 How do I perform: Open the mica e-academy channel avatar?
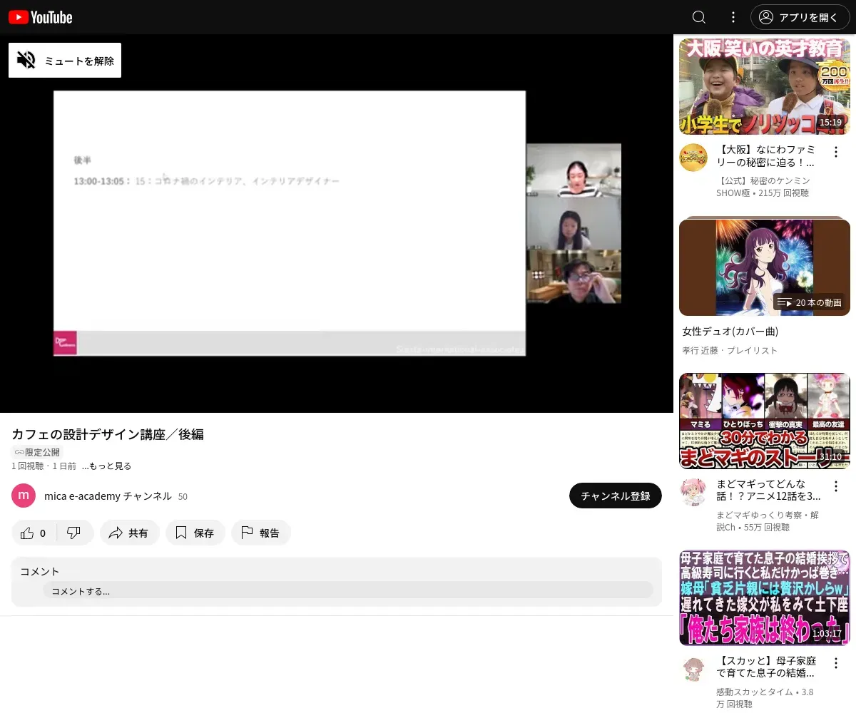point(24,496)
